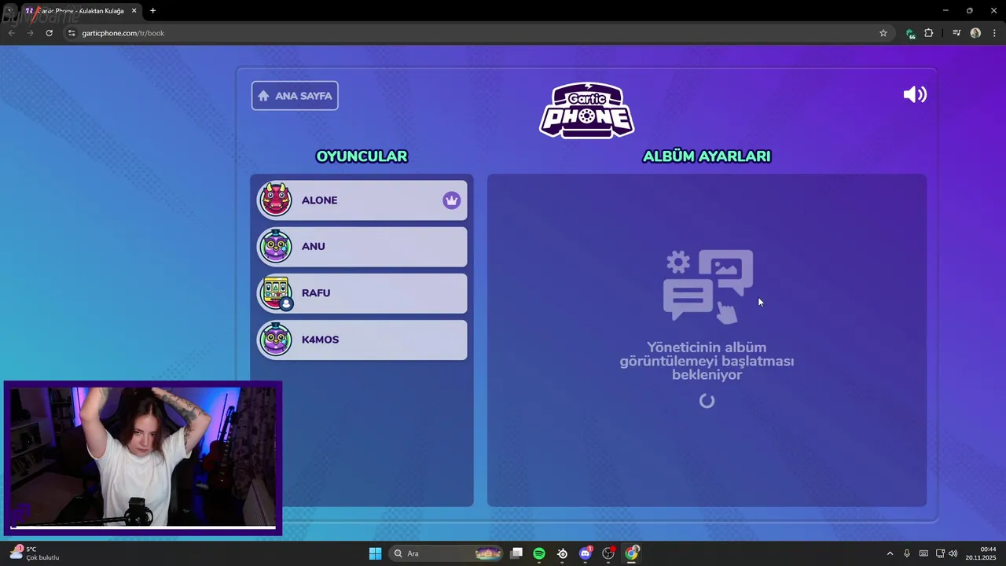1006x566 pixels.
Task: Select player RAFU in the list
Action: pyautogui.click(x=362, y=293)
